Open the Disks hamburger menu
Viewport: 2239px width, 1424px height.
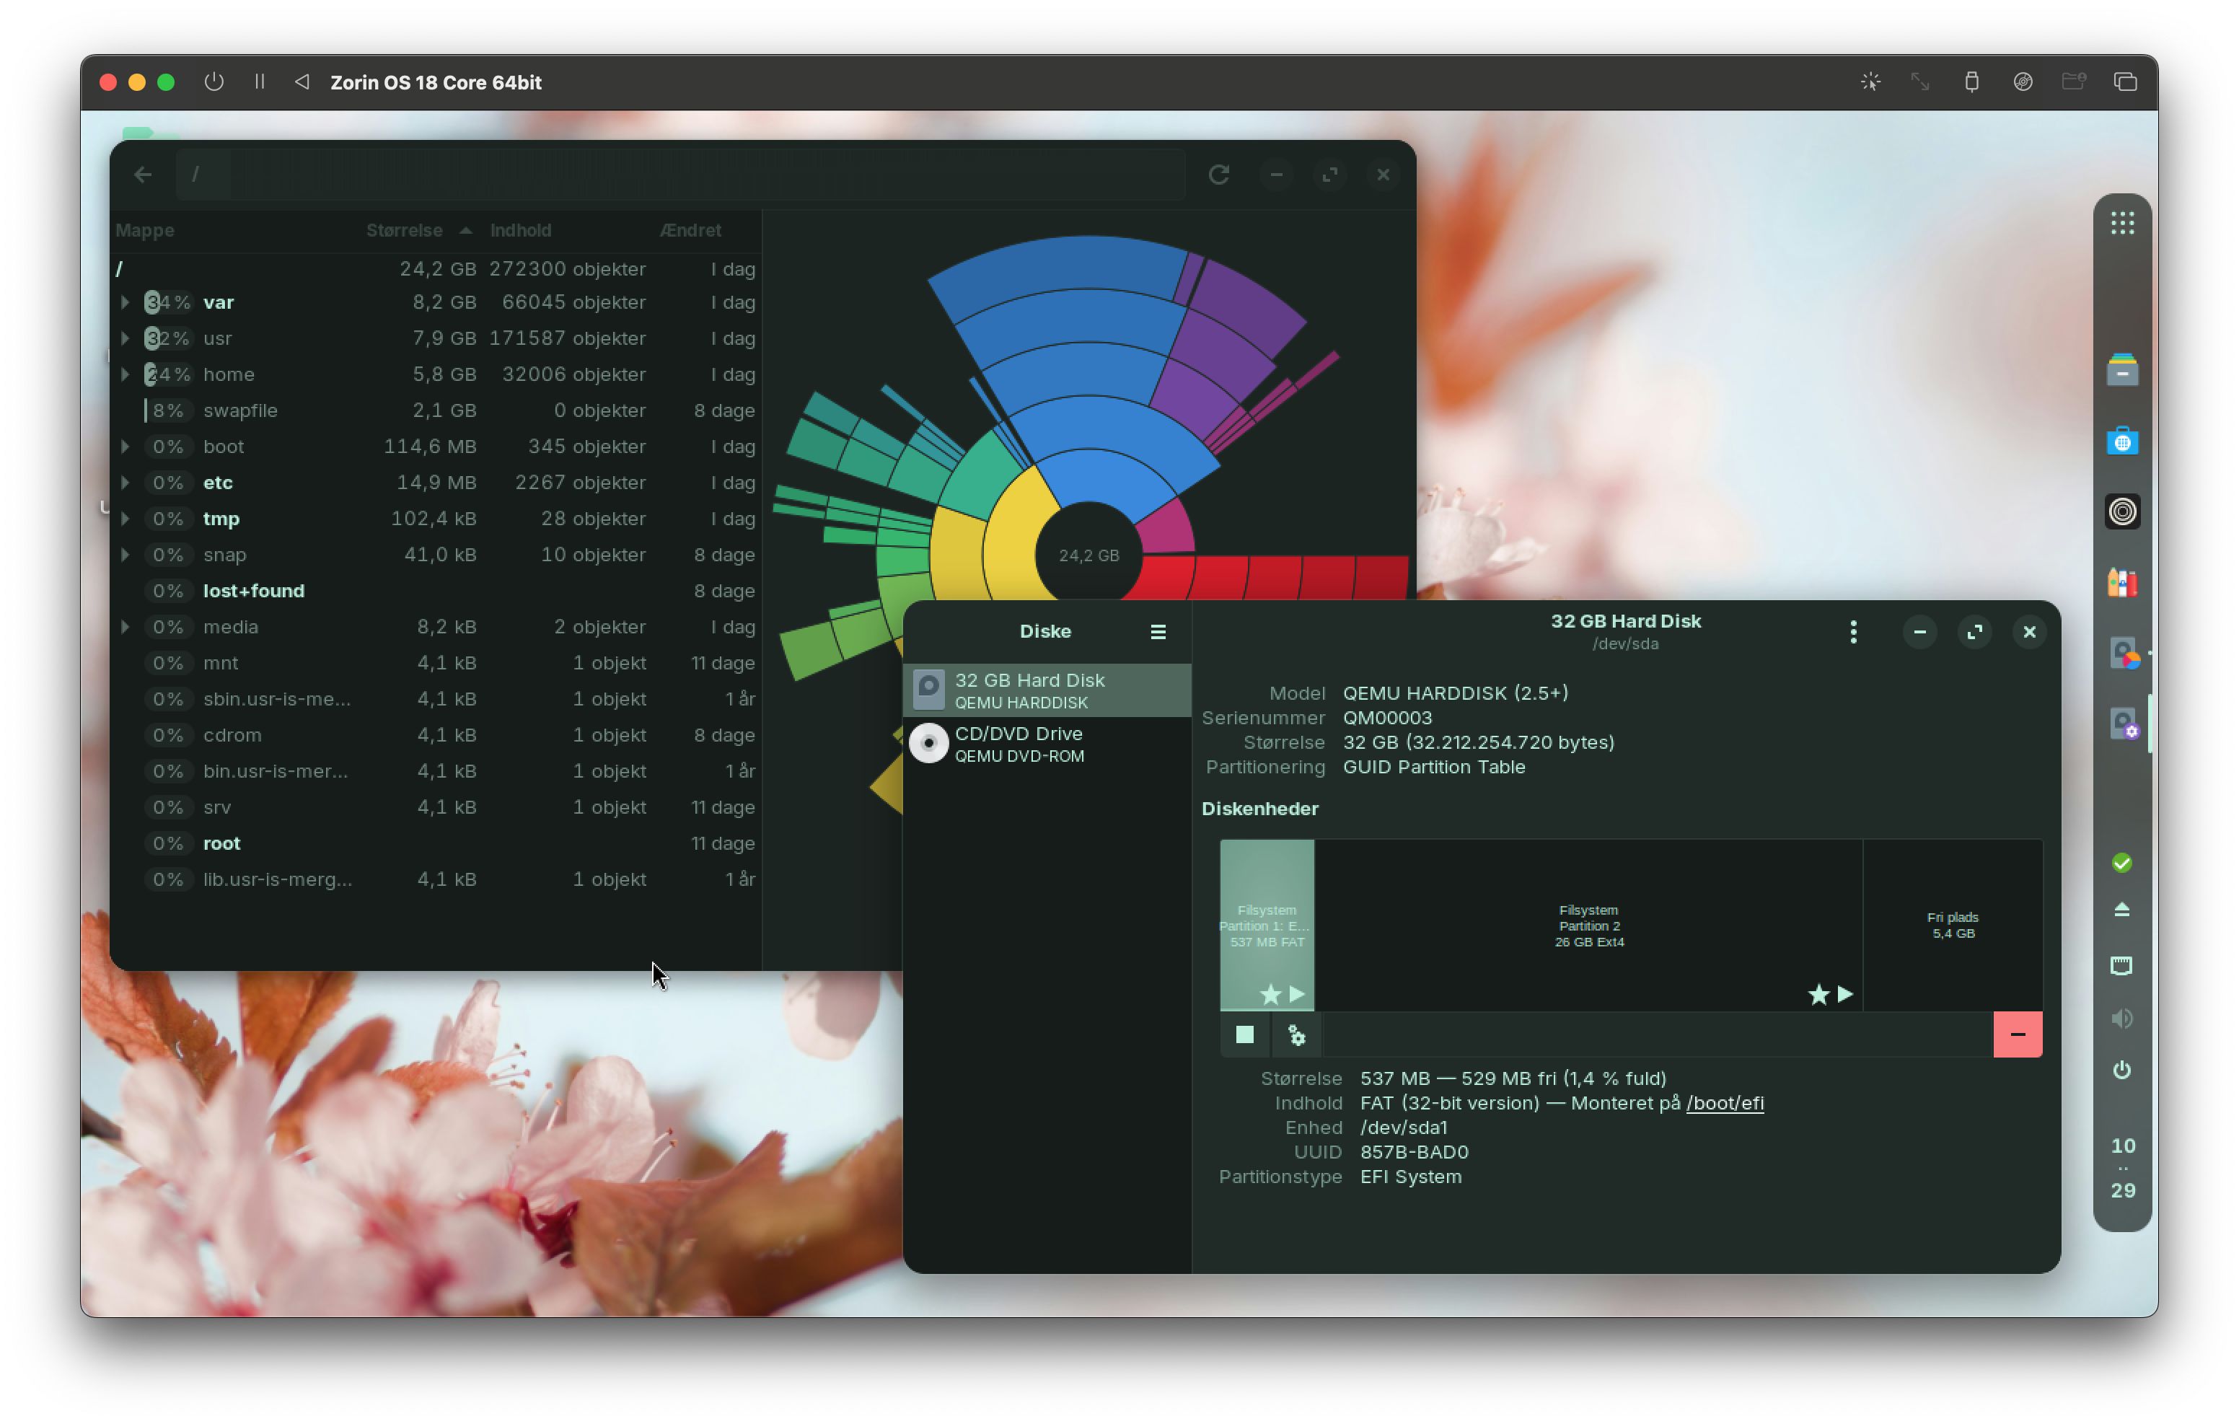pos(1158,631)
